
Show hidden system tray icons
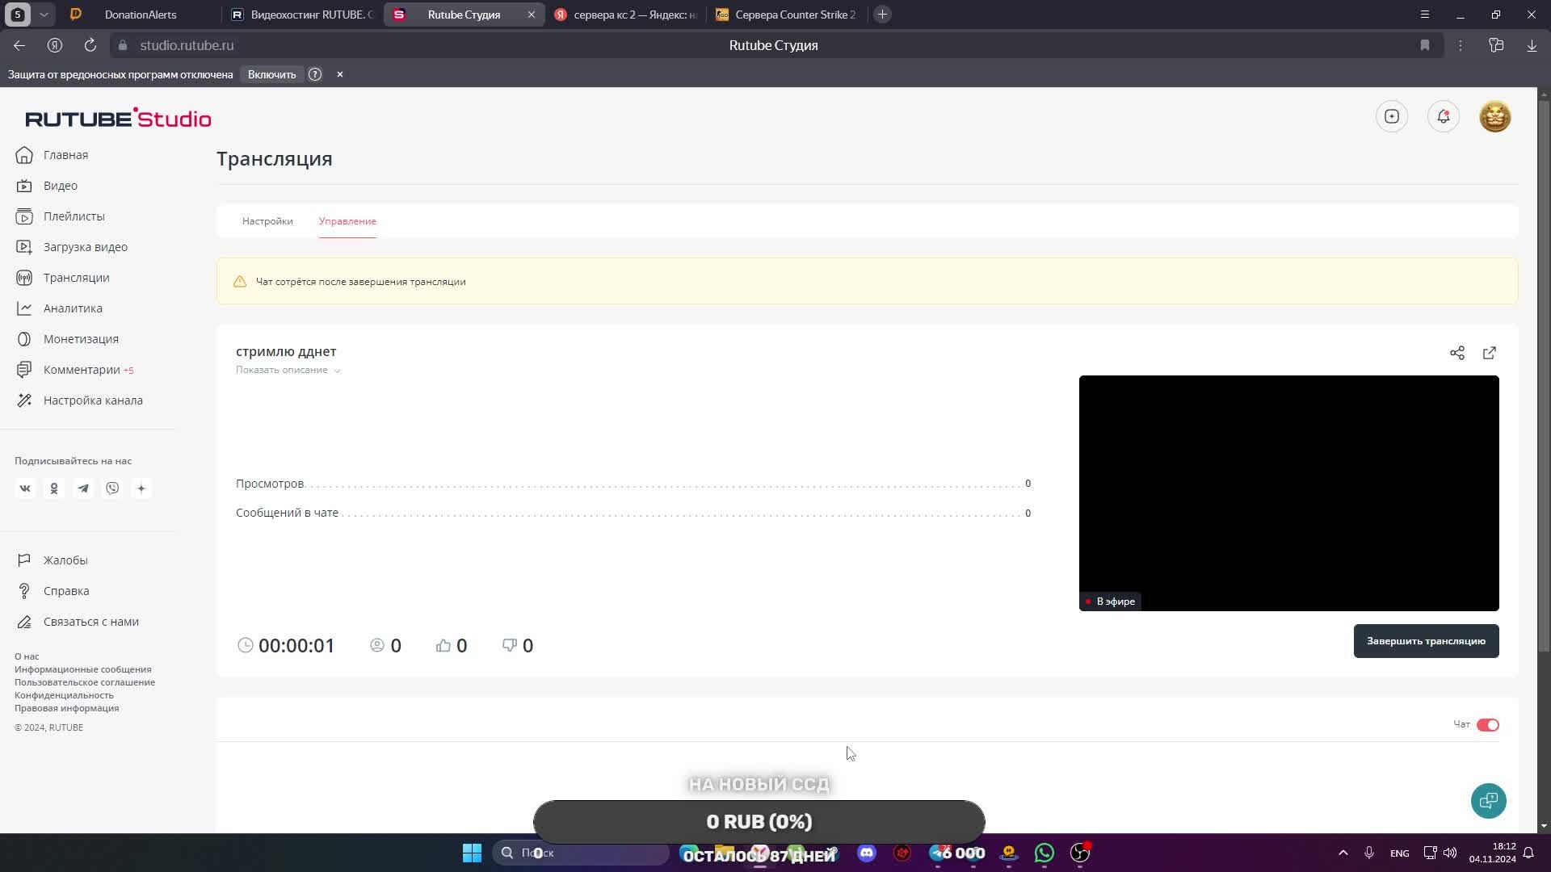coord(1343,853)
